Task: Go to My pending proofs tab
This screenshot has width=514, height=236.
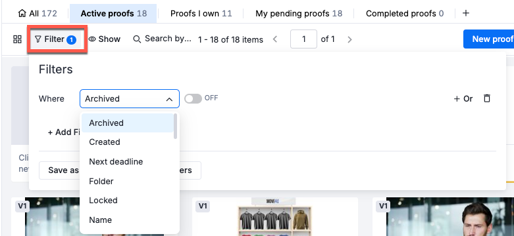Action: pos(299,13)
